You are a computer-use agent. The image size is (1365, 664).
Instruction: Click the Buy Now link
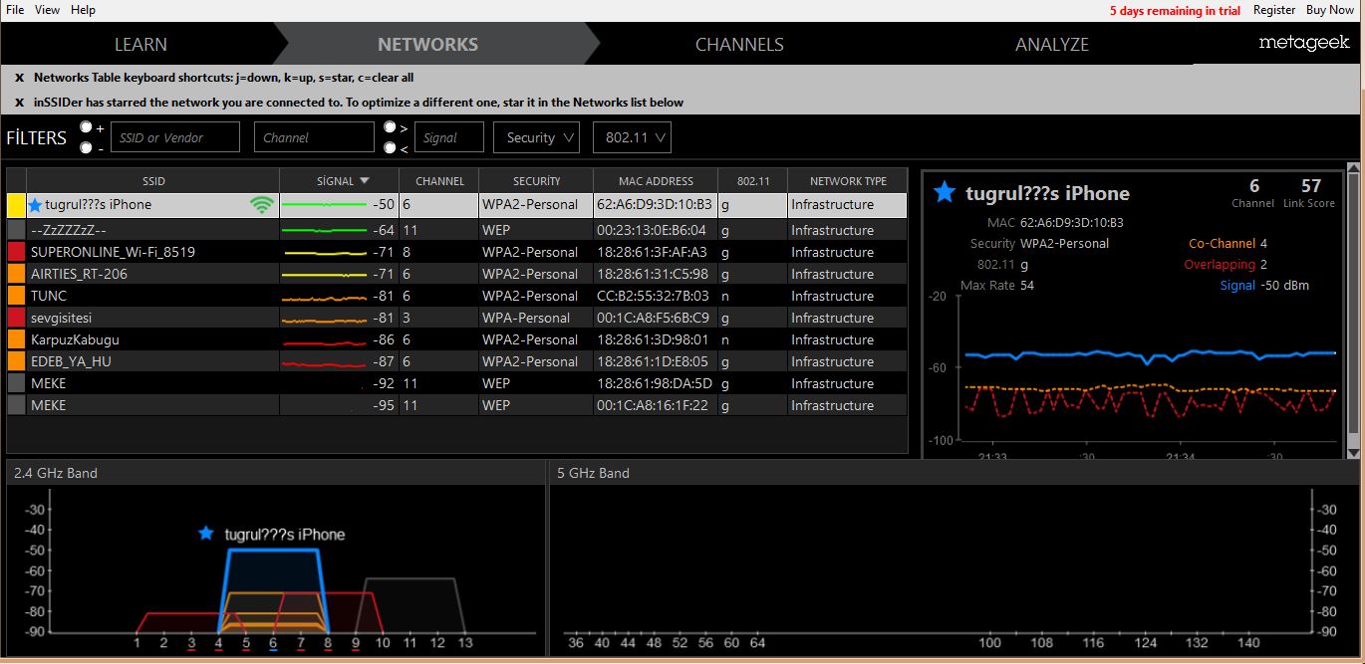1330,10
